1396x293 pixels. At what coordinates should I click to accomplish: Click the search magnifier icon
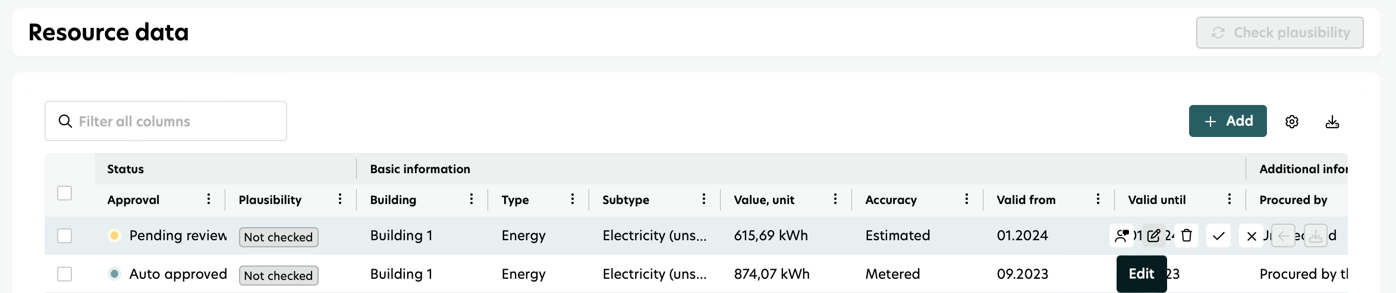click(65, 121)
